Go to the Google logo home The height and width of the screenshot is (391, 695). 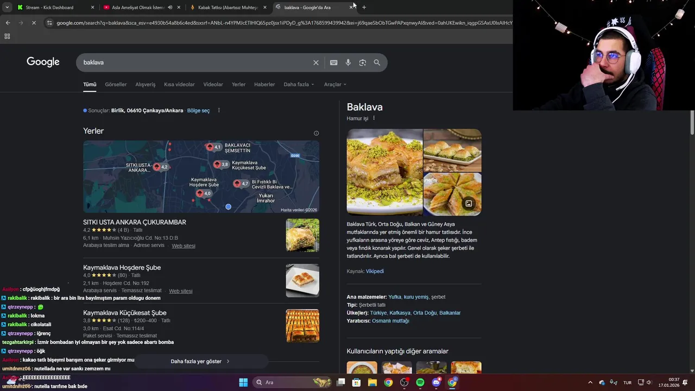point(43,62)
